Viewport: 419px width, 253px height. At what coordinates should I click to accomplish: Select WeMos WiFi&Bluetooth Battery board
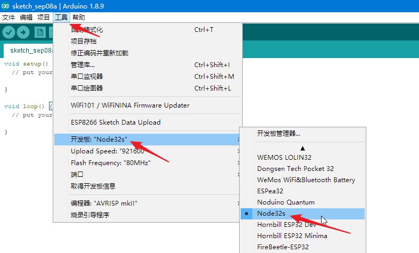[302, 179]
